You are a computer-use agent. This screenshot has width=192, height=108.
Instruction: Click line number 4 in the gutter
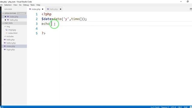(37, 28)
